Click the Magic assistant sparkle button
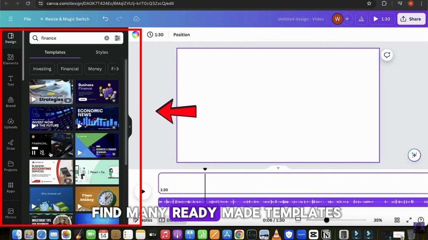The height and width of the screenshot is (240, 428). click(x=414, y=155)
